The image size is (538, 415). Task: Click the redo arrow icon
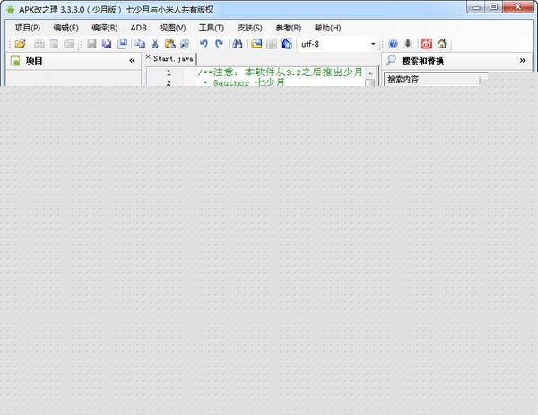[219, 44]
